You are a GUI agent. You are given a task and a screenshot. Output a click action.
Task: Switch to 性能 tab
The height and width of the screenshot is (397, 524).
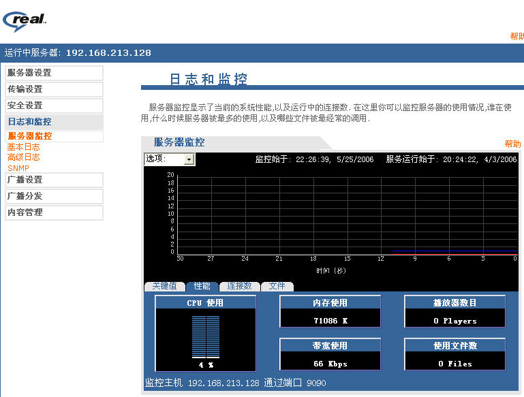click(x=202, y=286)
